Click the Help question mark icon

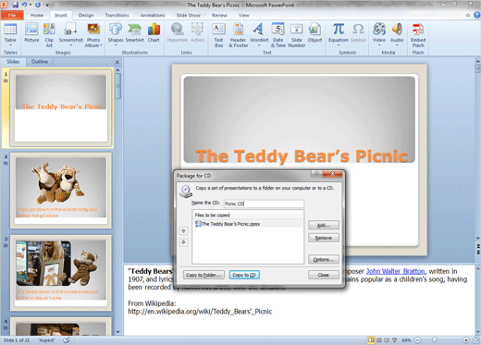[x=477, y=15]
